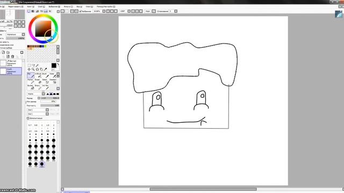The width and height of the screenshot is (344, 193).
Task: Adjust the layer opacity slider
Action: click(16, 38)
